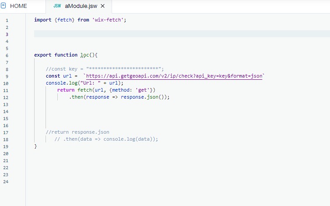Click the import keyword on line 1
Image resolution: width=330 pixels, height=206 pixels.
(x=43, y=20)
